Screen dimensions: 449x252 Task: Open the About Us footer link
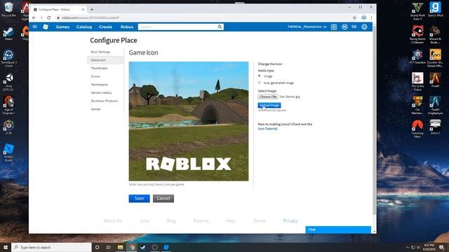[x=112, y=220]
